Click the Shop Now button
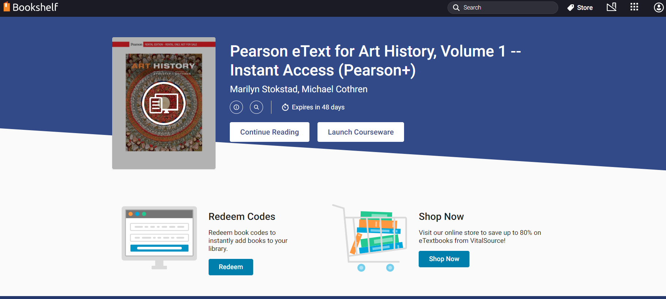 pos(444,259)
